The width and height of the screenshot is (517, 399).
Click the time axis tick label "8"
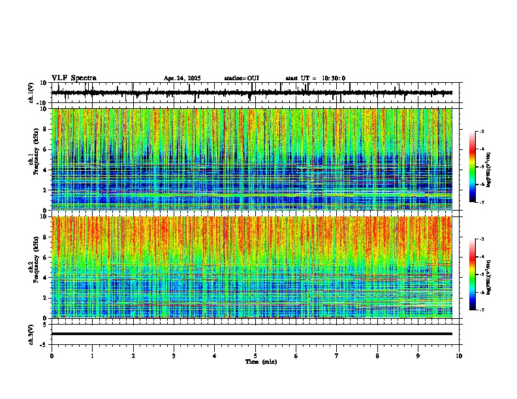(x=377, y=356)
